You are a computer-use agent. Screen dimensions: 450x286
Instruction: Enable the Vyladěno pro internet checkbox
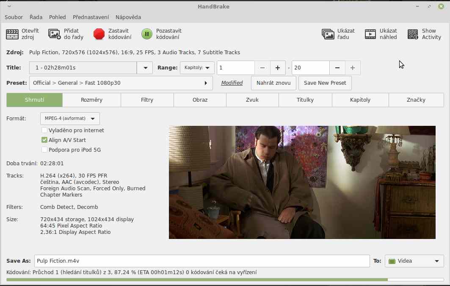pos(44,131)
